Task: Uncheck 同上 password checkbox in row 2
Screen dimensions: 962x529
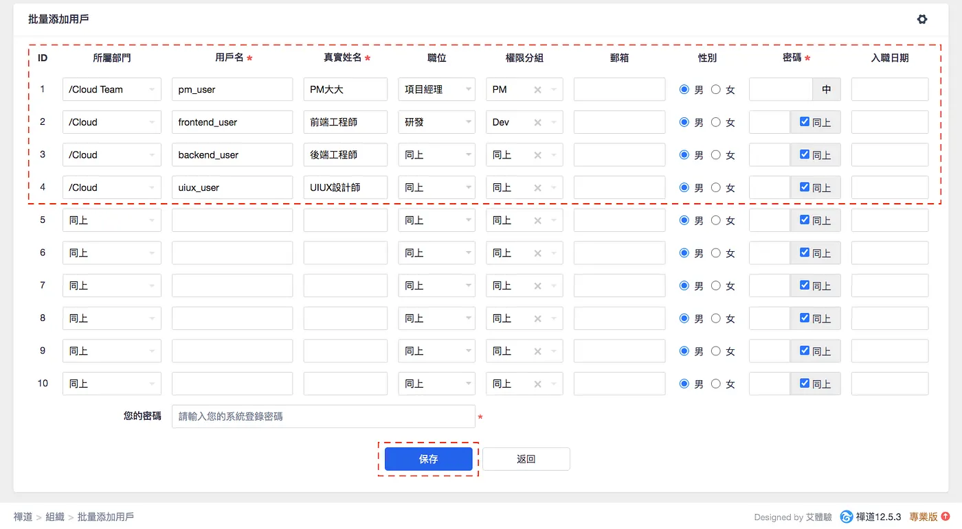Action: point(805,121)
